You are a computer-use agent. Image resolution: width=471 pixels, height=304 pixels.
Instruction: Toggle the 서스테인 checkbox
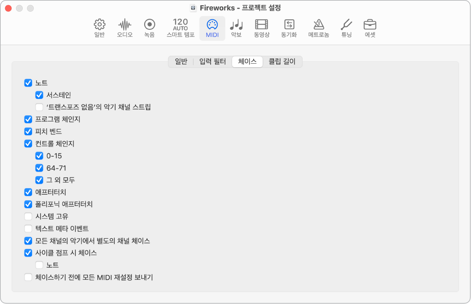point(39,95)
